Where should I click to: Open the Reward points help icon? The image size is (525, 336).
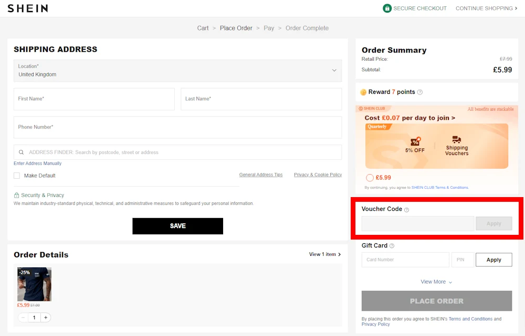pos(420,92)
